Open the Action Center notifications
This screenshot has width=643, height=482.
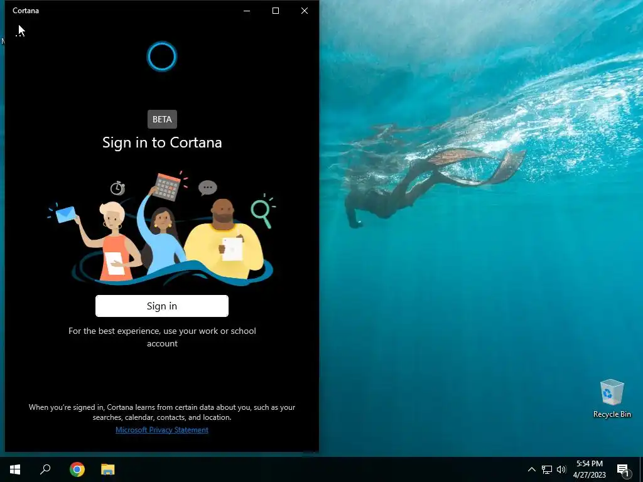click(x=622, y=469)
